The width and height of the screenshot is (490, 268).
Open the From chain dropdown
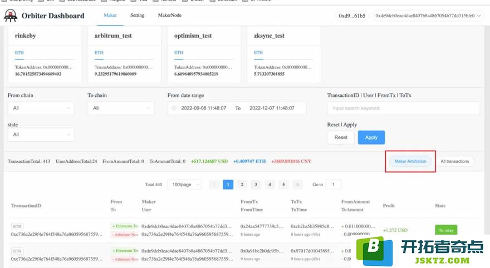click(41, 108)
